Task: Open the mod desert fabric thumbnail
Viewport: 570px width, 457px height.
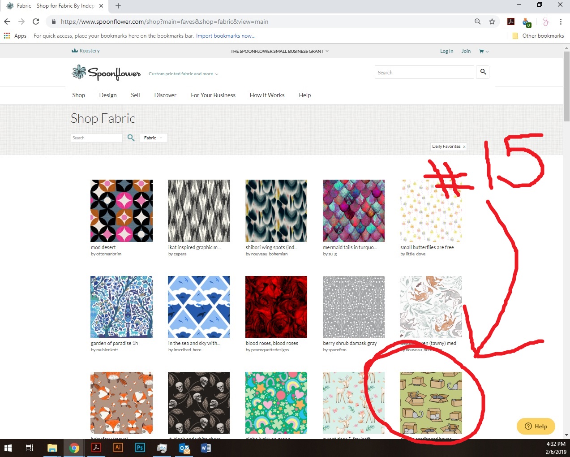Action: (122, 211)
